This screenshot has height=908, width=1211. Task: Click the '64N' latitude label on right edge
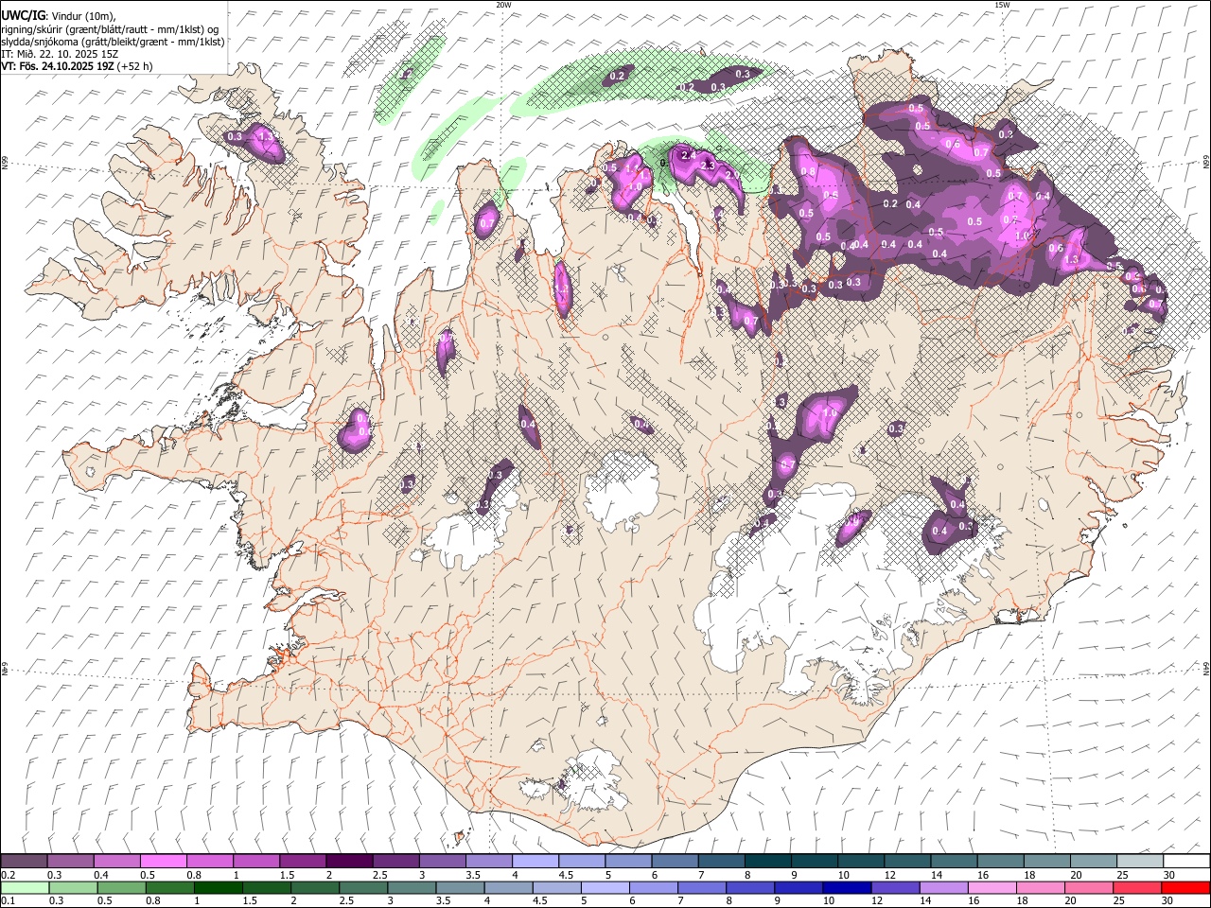click(x=1206, y=669)
